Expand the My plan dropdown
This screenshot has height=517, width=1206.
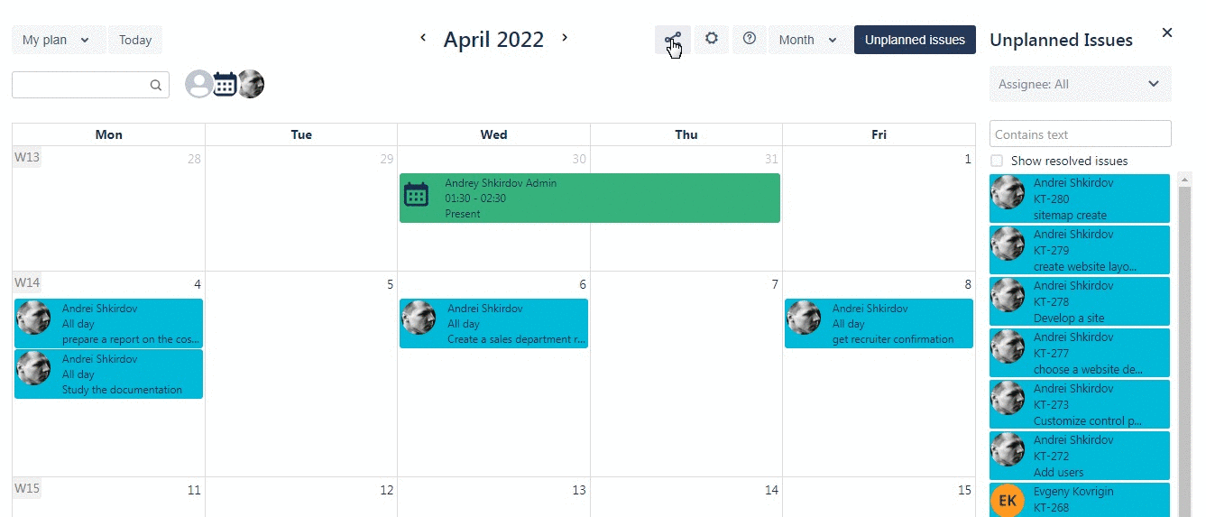[x=56, y=40]
